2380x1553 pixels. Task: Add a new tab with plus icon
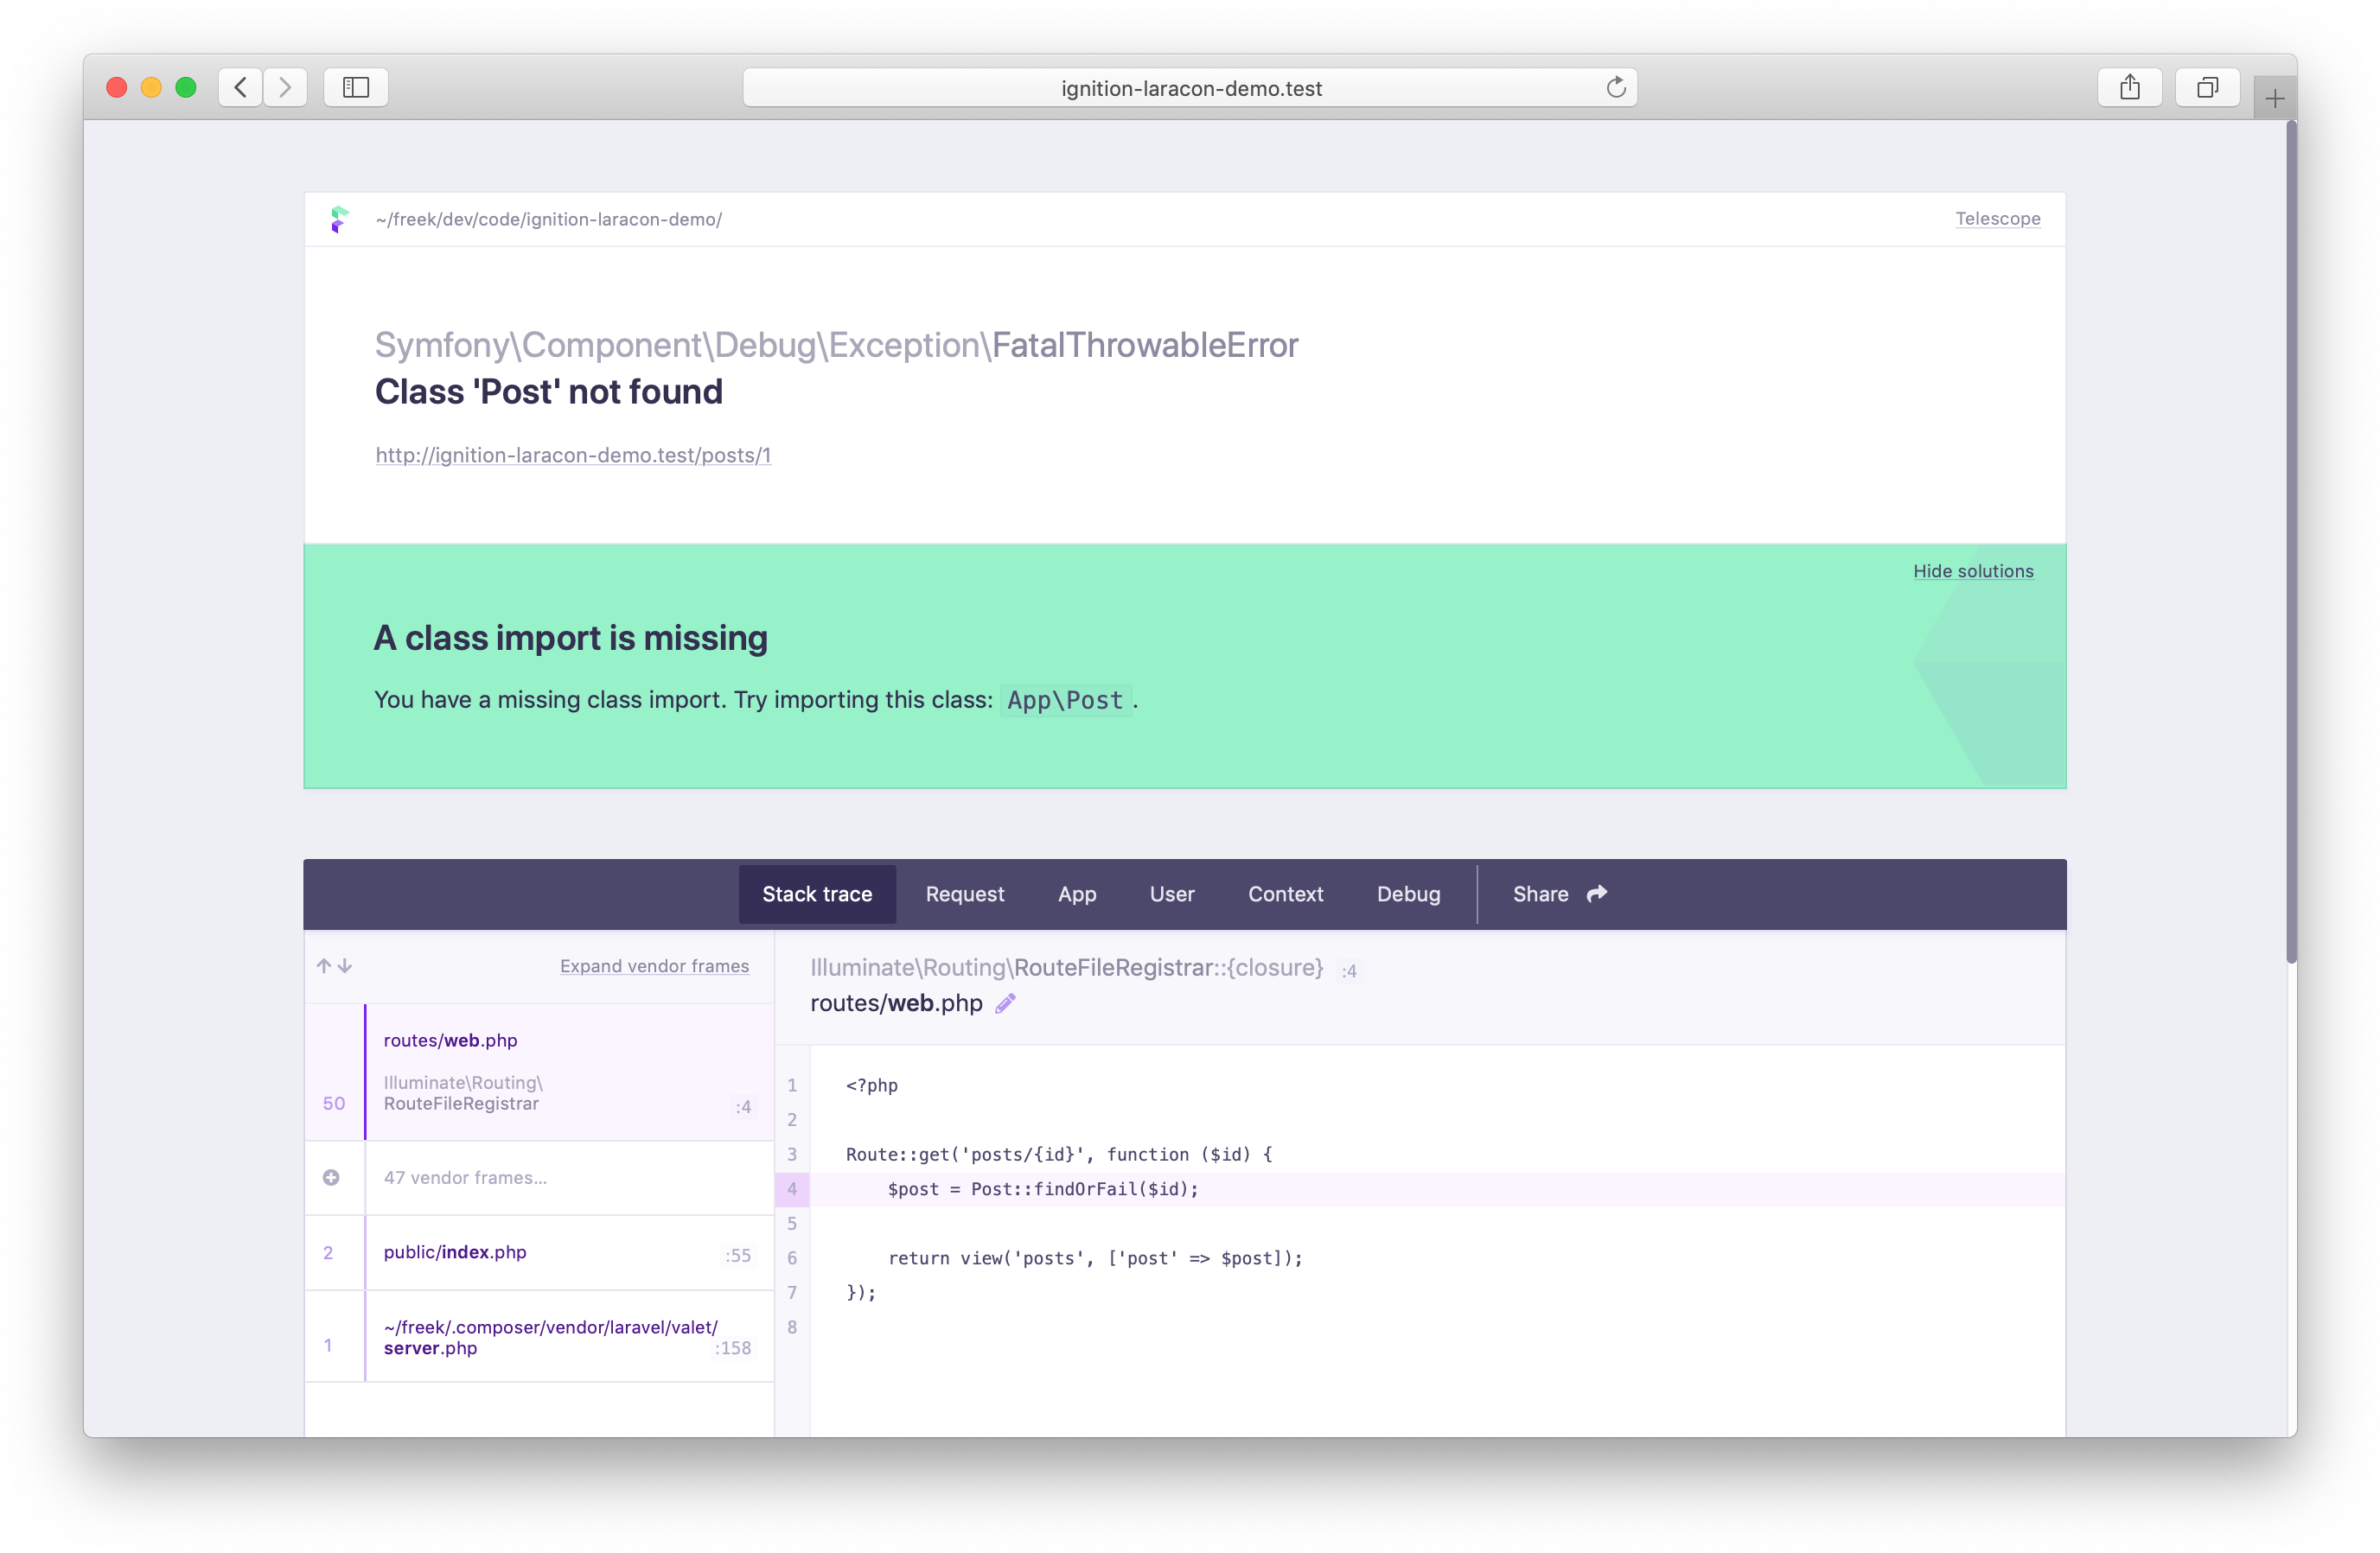pyautogui.click(x=2275, y=99)
